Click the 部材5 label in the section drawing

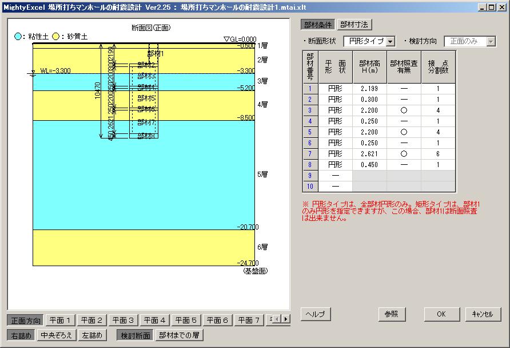tap(146, 98)
